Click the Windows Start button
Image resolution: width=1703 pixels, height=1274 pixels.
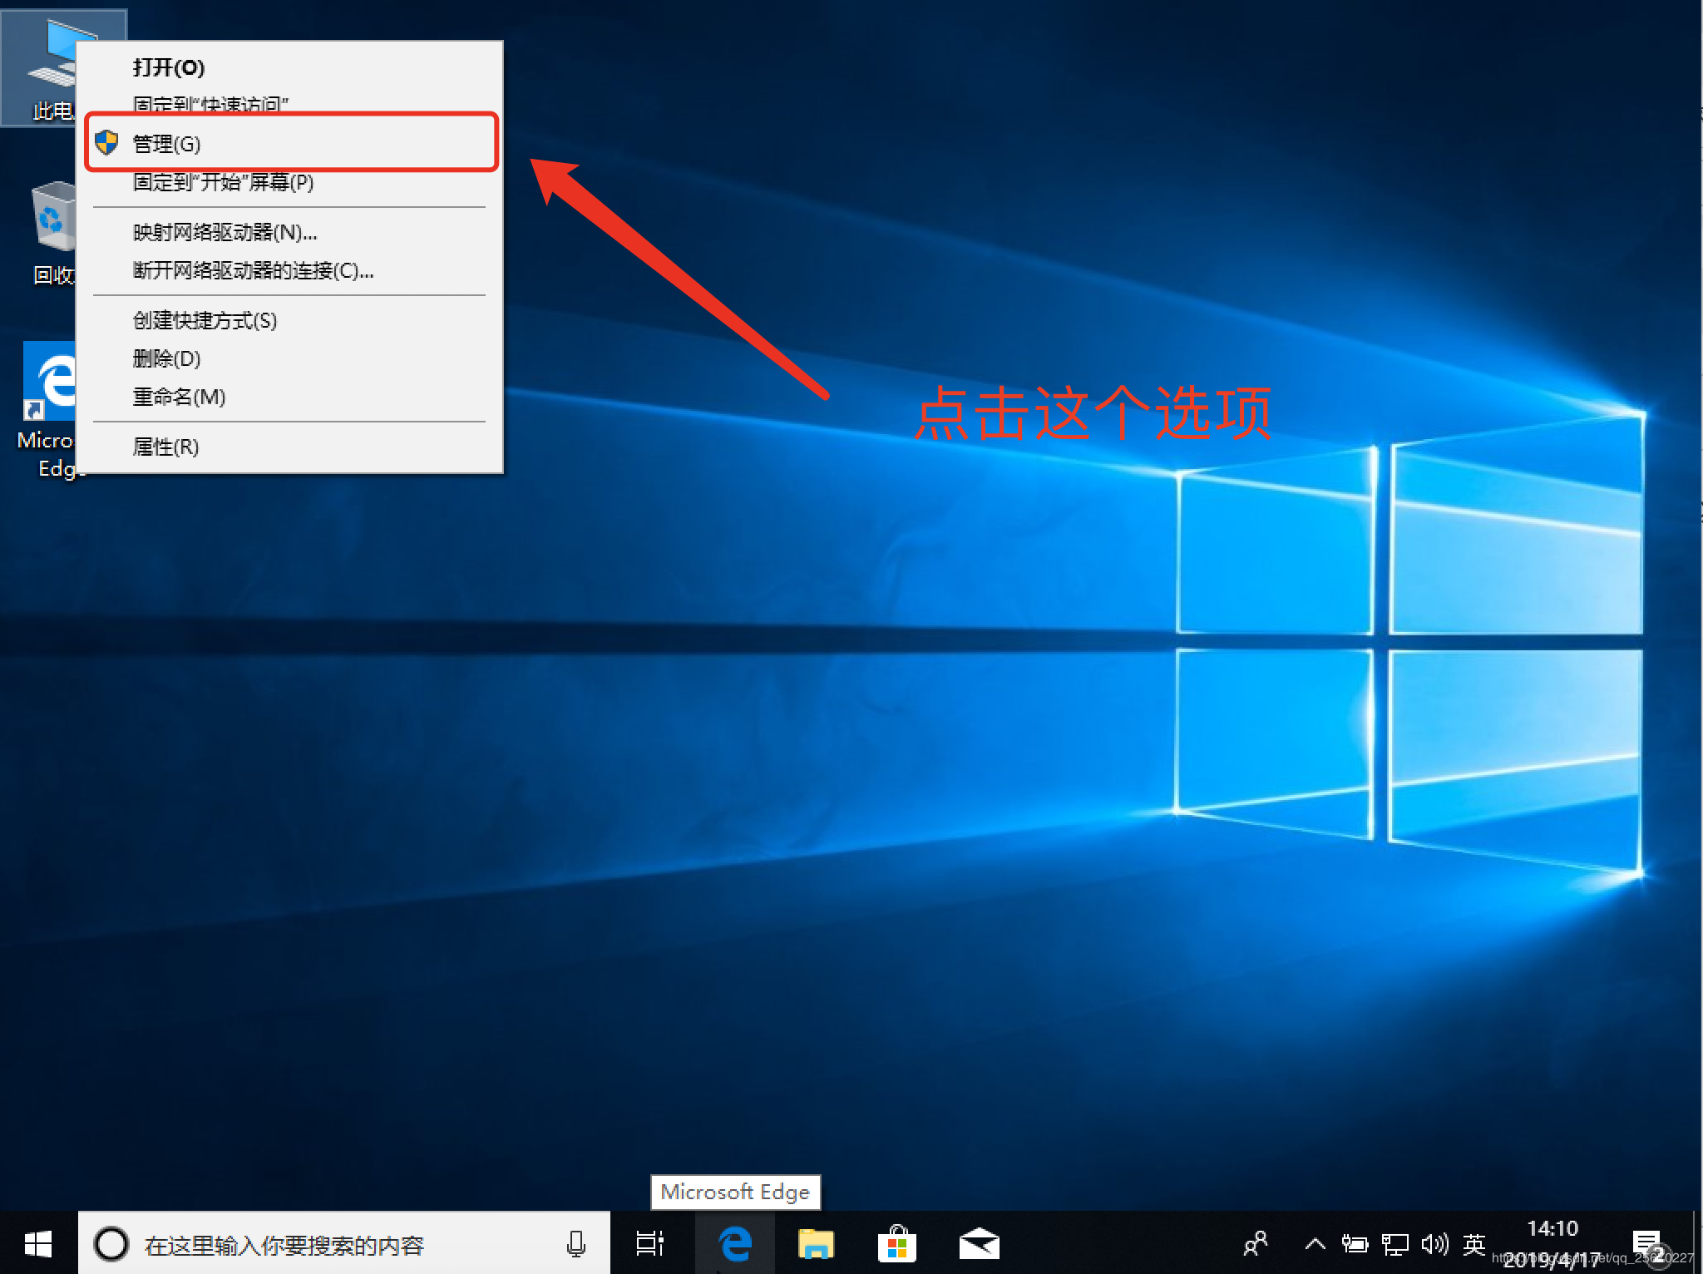38,1244
